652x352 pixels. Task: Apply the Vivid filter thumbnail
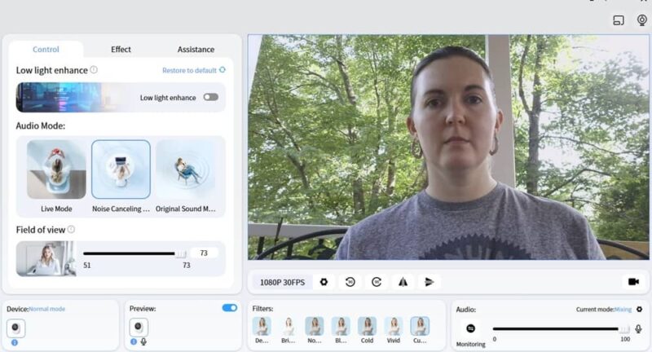pyautogui.click(x=394, y=327)
